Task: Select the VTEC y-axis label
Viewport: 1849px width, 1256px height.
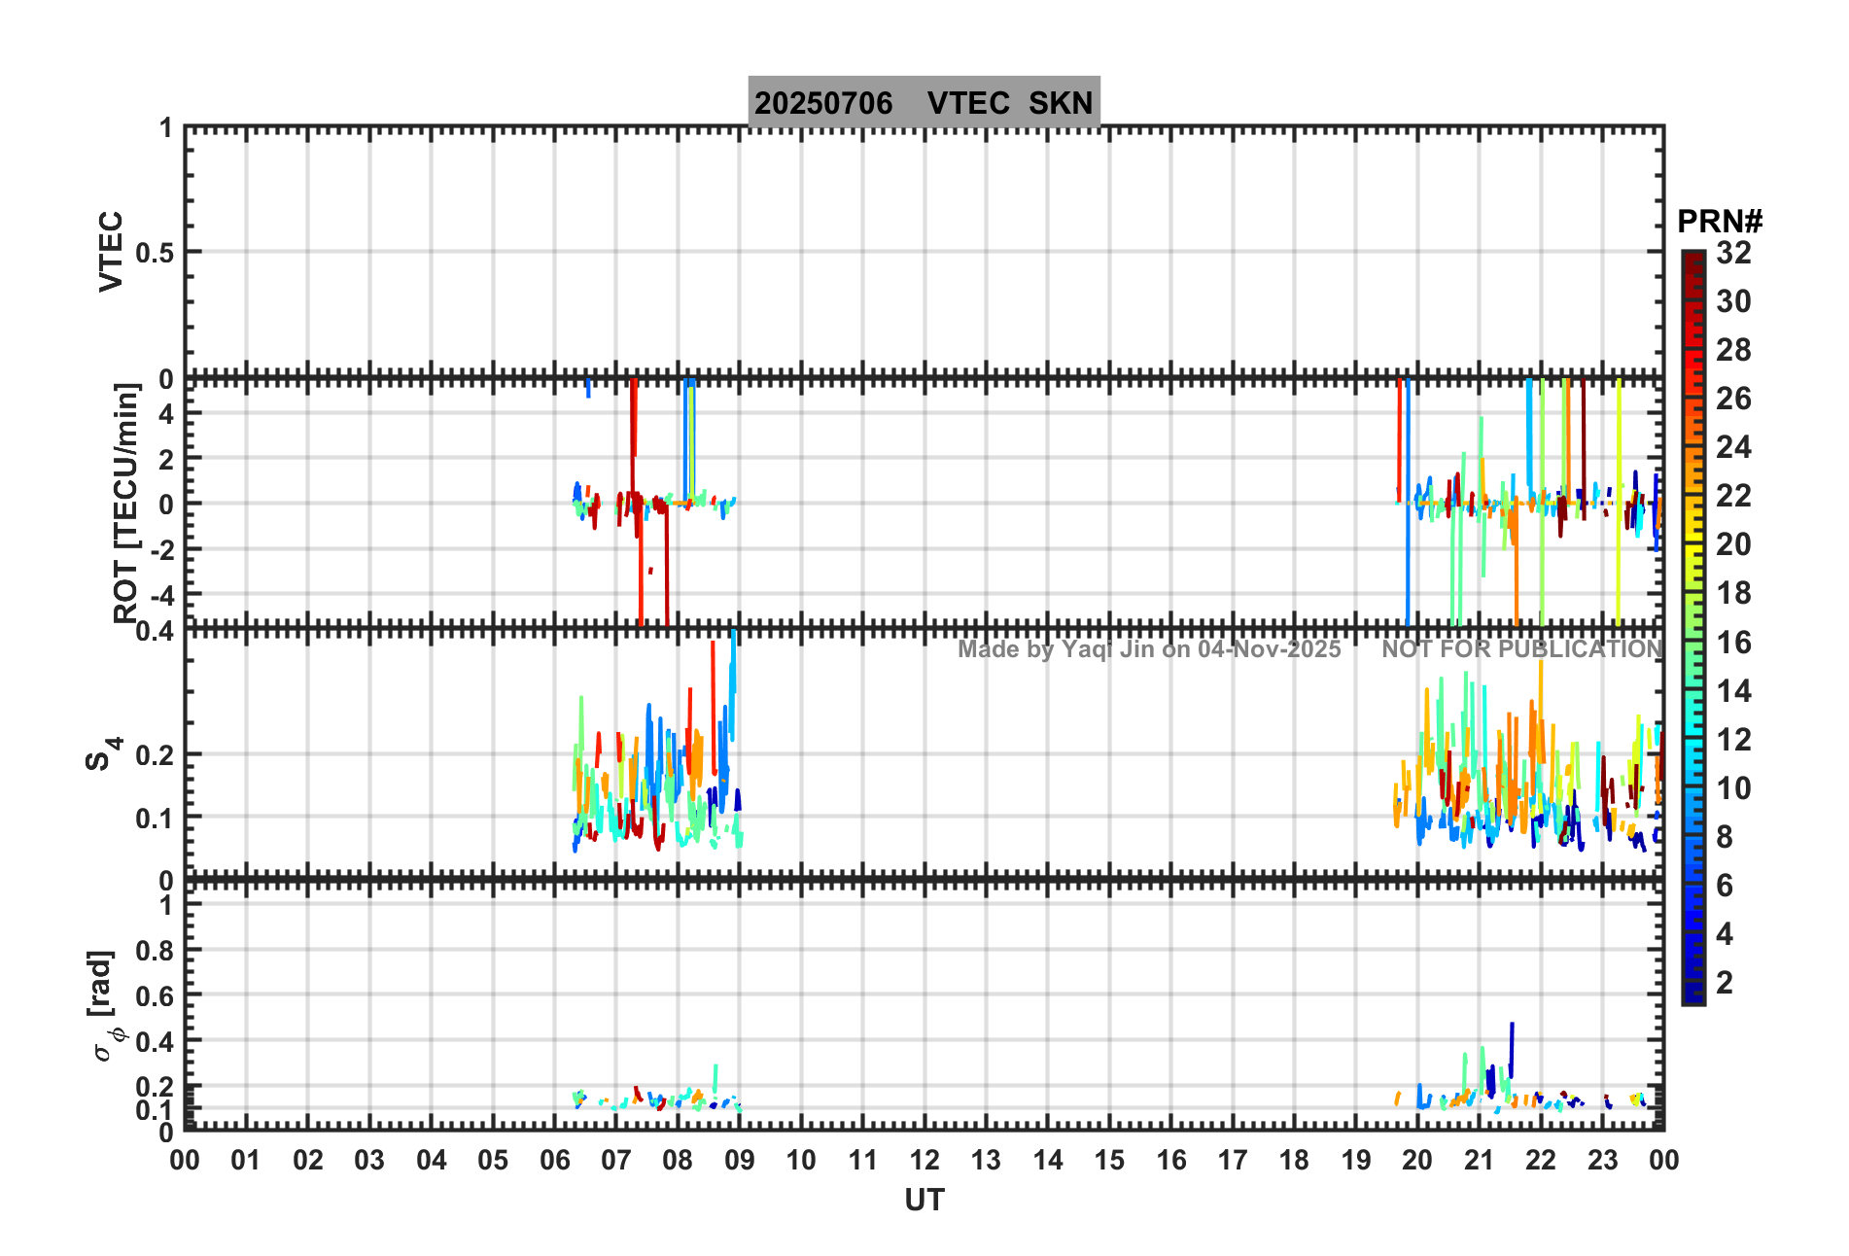Action: (x=111, y=252)
